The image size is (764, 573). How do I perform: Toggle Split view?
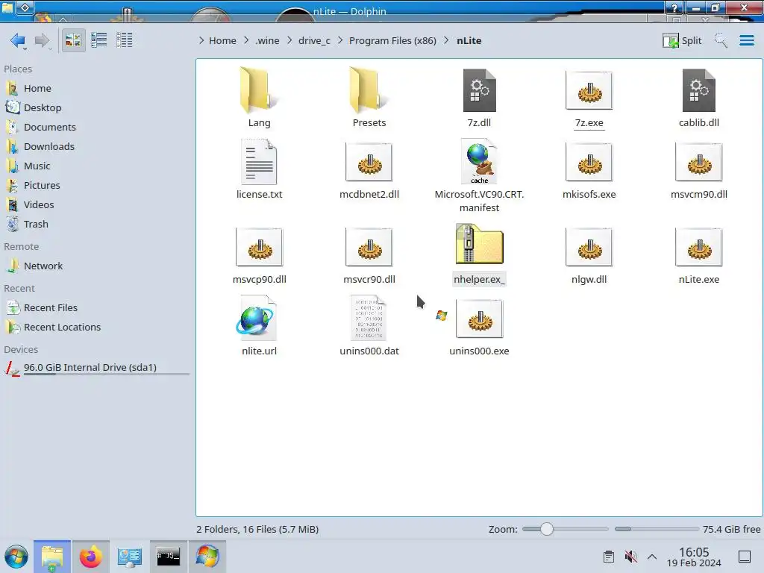(x=682, y=40)
